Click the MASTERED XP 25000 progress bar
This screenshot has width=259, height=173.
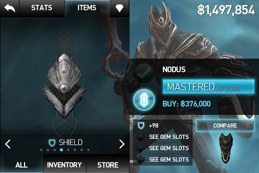point(209,87)
